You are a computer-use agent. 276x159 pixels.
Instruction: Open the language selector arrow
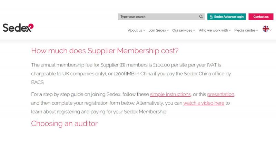click(271, 30)
